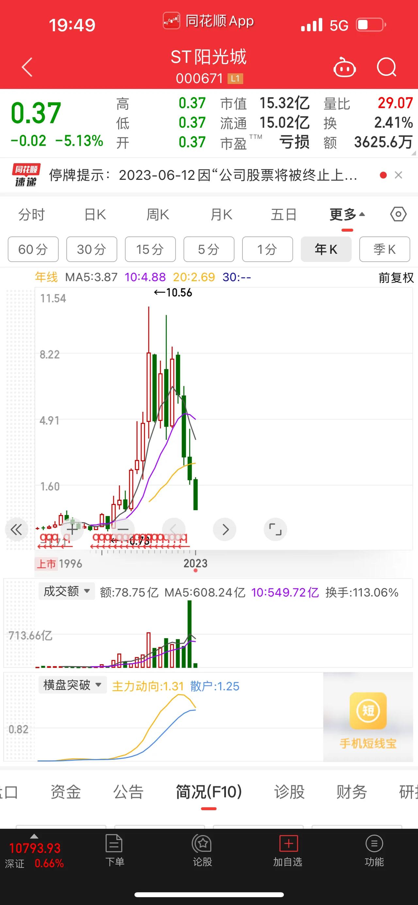Collapse the 更多 period dropdown

[x=347, y=214]
